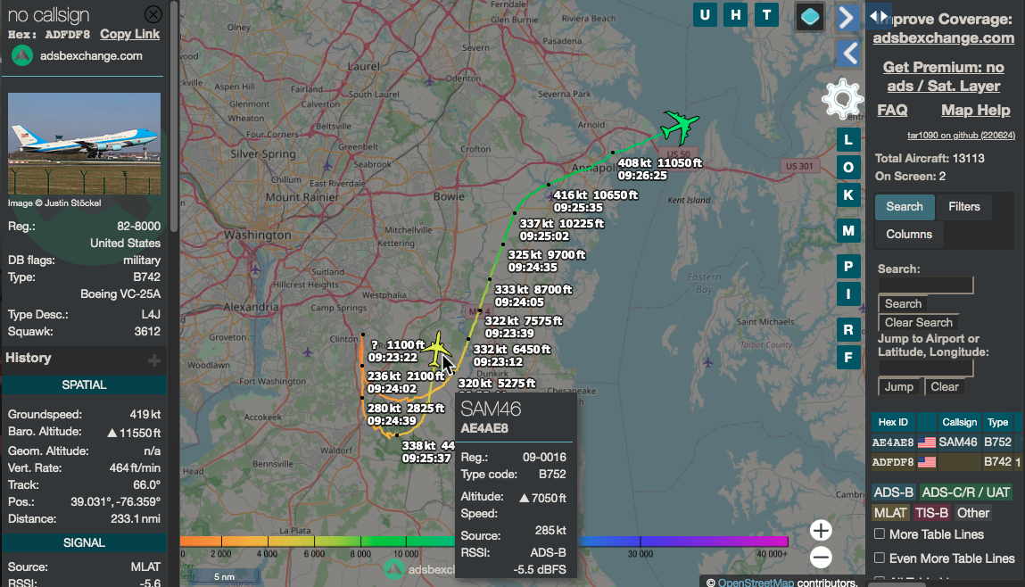
Task: Toggle the I map button
Action: (848, 294)
